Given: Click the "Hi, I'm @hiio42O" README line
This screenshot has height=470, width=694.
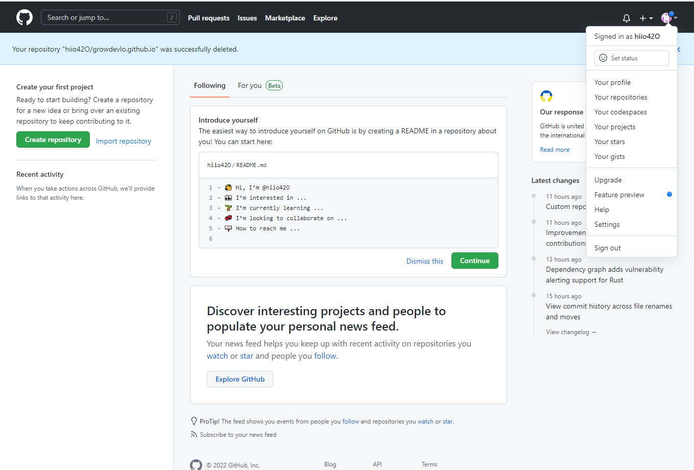Looking at the screenshot, I should 262,187.
